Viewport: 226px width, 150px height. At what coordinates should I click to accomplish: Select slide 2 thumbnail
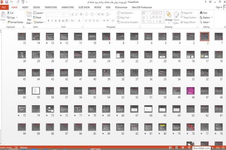[x=205, y=36]
